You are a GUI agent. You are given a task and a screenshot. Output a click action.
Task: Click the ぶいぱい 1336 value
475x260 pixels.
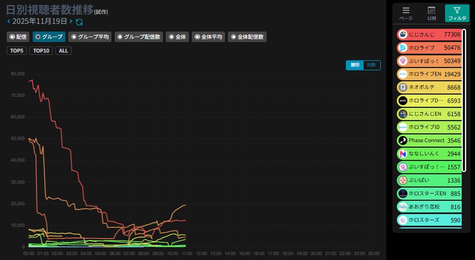454,180
